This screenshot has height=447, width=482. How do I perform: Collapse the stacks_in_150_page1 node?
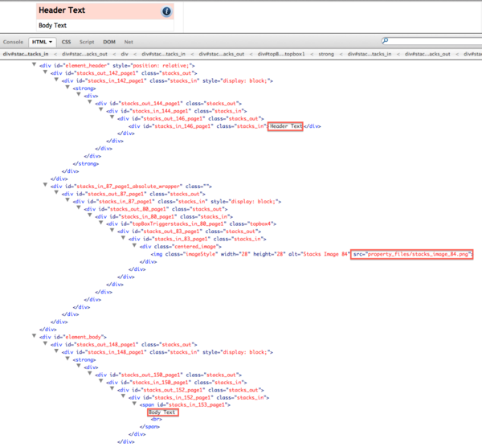[x=100, y=381]
